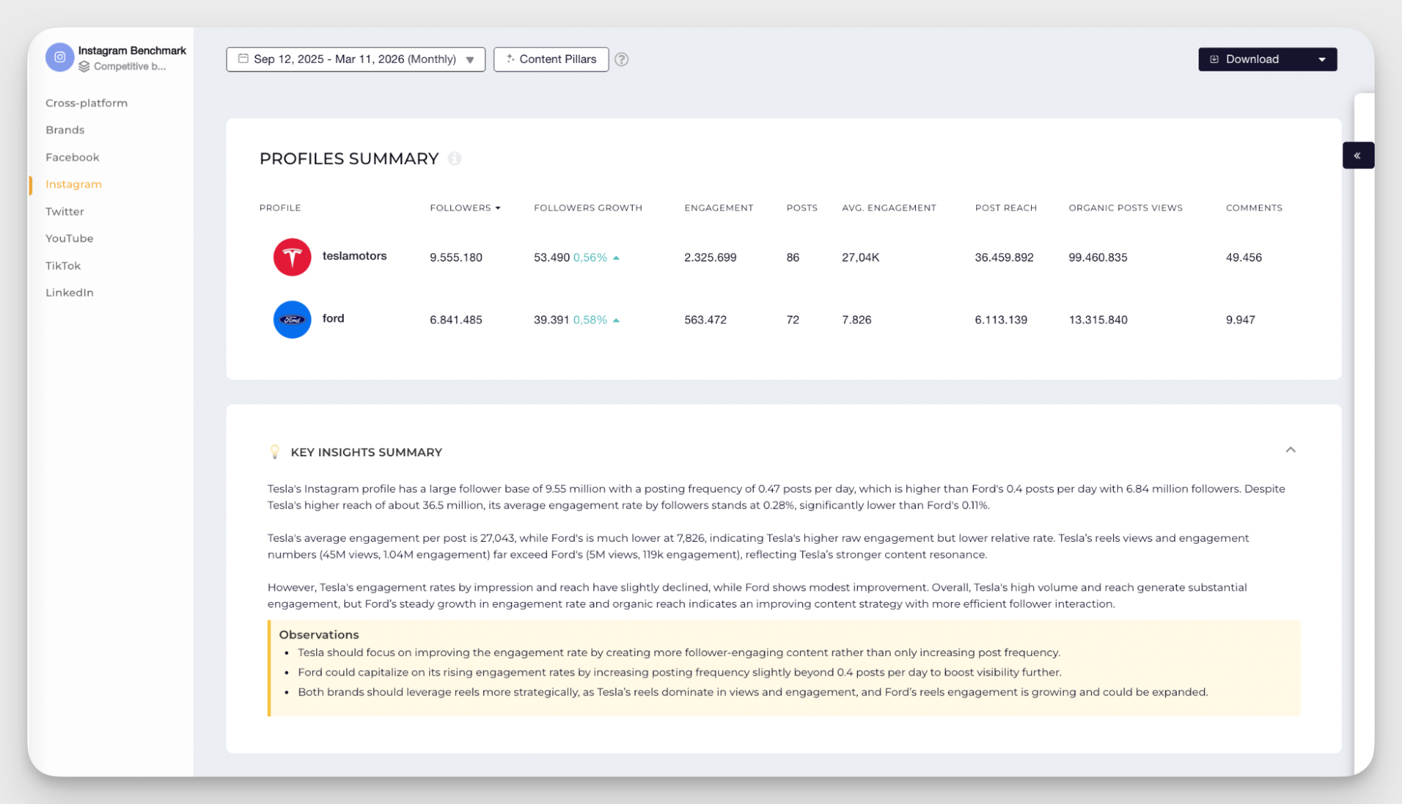Select the YouTube sidebar entry

click(x=69, y=238)
